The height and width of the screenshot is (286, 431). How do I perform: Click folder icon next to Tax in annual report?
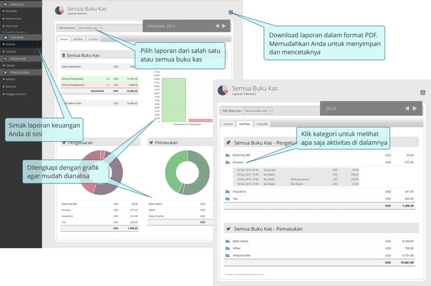227,199
